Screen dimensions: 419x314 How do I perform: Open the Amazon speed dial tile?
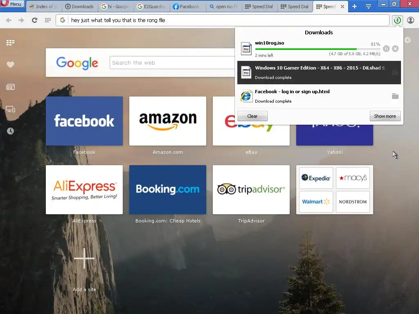pyautogui.click(x=168, y=121)
